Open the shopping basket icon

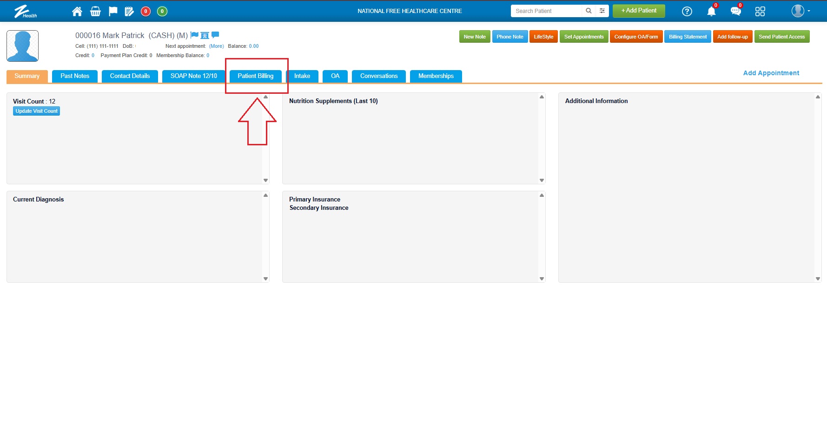click(x=95, y=11)
